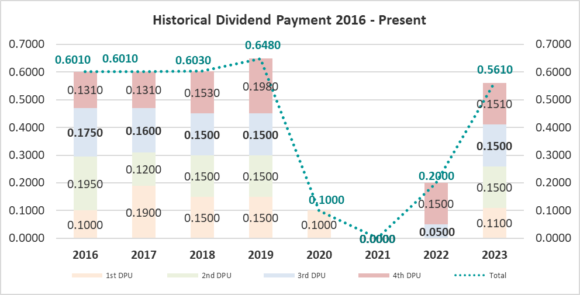The image size is (580, 295).
Task: Select the 2021 category axis label
Action: pos(378,255)
